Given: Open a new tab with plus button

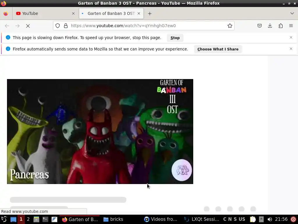Looking at the screenshot, I should click(150, 13).
